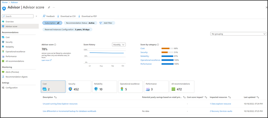Click the info icon beside Score by category
Image resolution: width=268 pixels, height=118 pixels.
pyautogui.click(x=158, y=45)
